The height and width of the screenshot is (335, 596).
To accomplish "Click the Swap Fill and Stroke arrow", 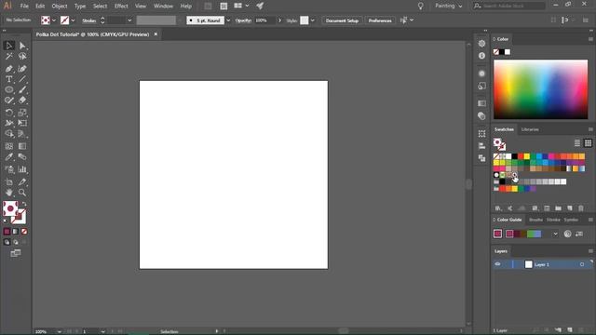I will point(24,204).
